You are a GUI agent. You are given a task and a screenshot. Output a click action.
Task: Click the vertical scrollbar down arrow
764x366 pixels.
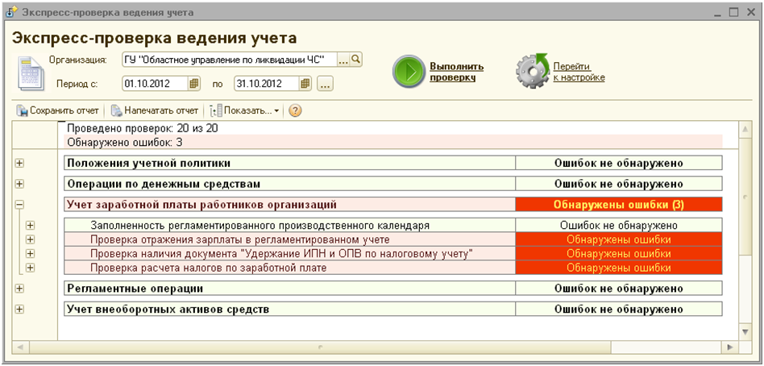(x=745, y=331)
